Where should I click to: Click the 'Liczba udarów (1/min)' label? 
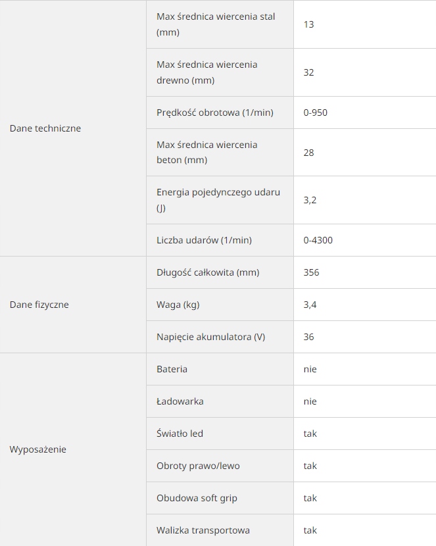[x=204, y=240]
